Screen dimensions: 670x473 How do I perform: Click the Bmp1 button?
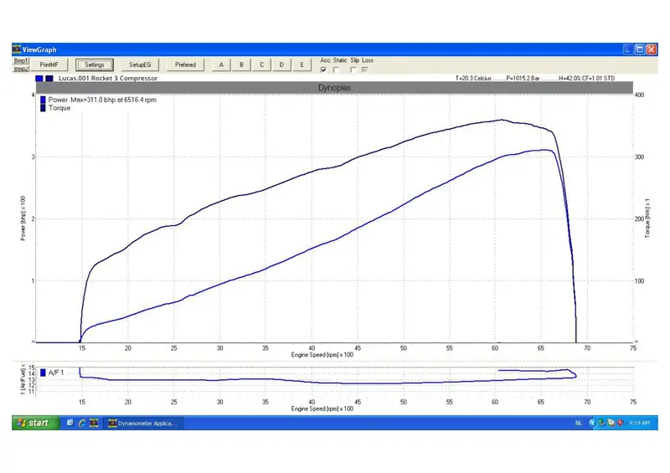click(x=21, y=60)
